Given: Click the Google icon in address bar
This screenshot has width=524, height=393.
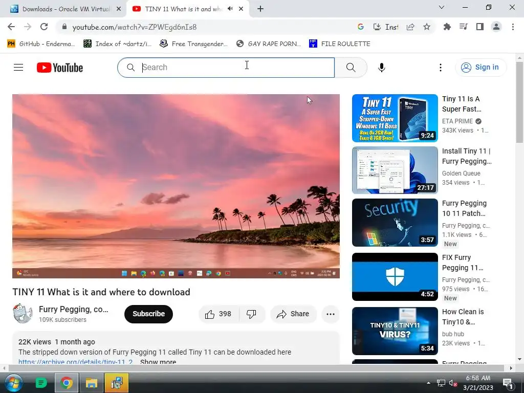Looking at the screenshot, I should (361, 27).
